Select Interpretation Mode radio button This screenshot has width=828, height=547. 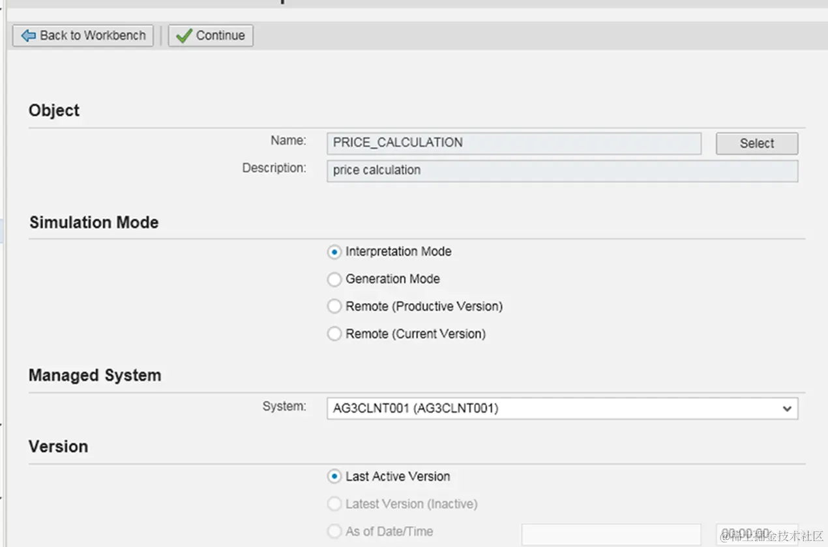334,252
